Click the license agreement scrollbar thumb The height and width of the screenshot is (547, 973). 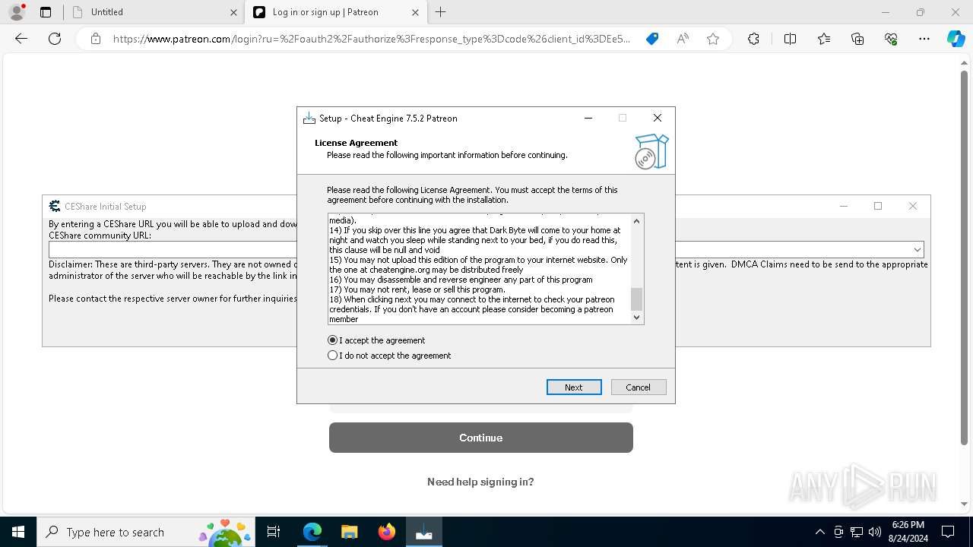637,299
